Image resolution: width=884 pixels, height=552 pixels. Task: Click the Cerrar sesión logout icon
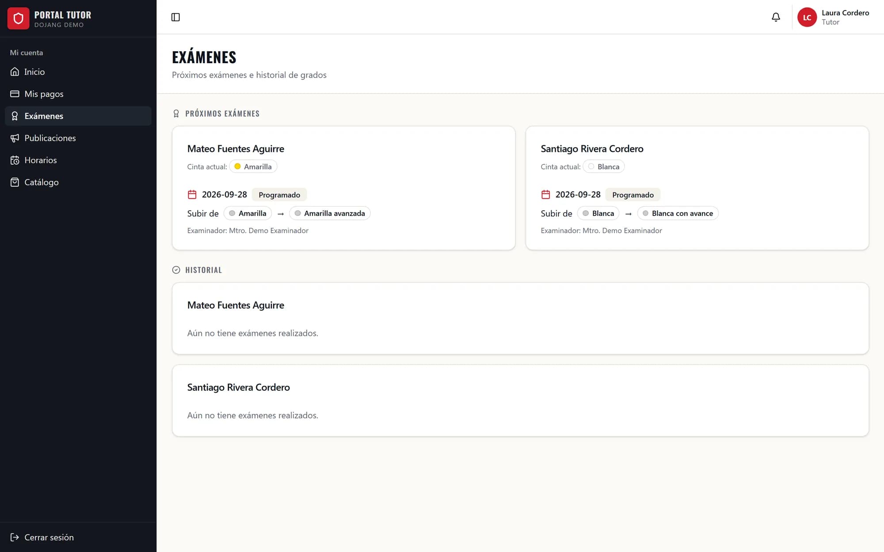pos(15,537)
